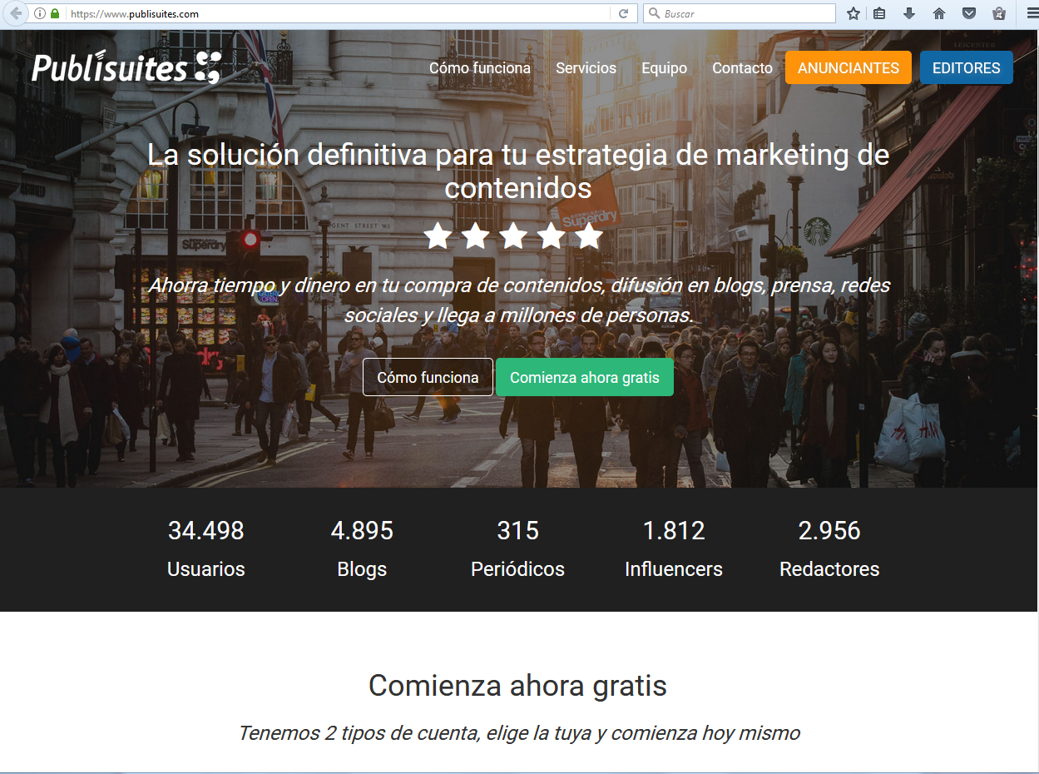Click the outlined Cómo funciona hero button
This screenshot has width=1039, height=774.
(428, 377)
